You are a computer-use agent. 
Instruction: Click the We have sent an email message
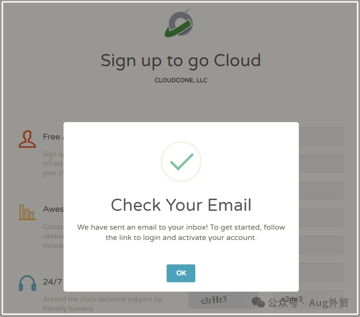(x=181, y=232)
